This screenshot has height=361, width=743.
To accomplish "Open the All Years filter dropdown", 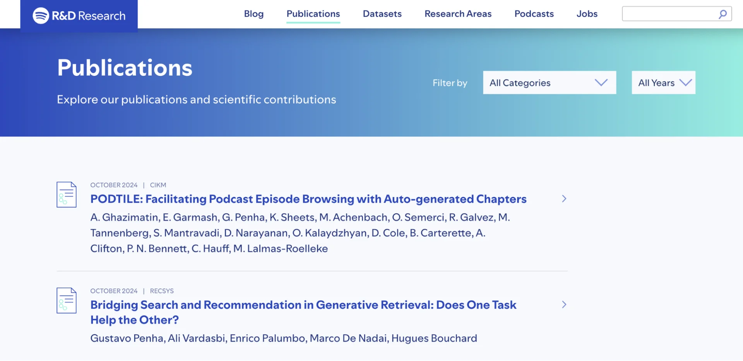I will click(x=664, y=82).
